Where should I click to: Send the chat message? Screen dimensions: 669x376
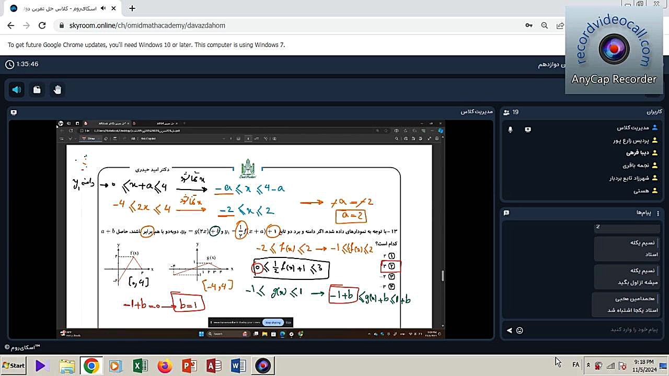(509, 330)
